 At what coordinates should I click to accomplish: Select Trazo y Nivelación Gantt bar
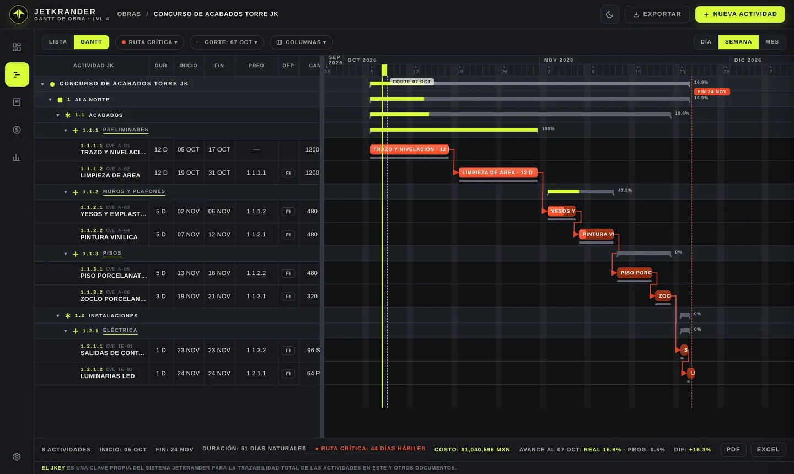coord(410,149)
